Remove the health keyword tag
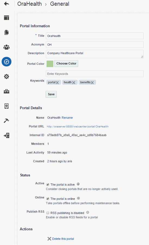The height and width of the screenshot is (245, 149). [x=74, y=82]
